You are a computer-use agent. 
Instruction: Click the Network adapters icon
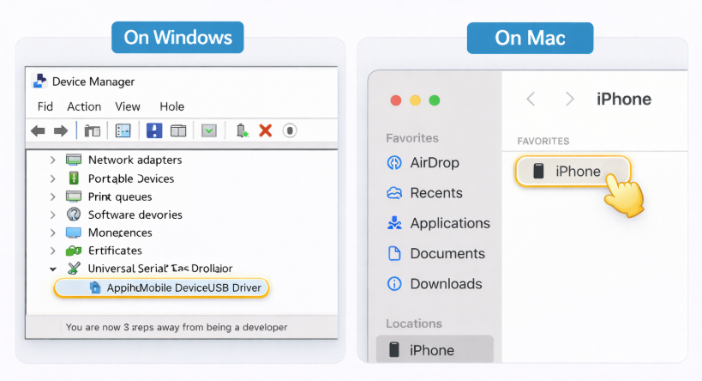[x=74, y=160]
